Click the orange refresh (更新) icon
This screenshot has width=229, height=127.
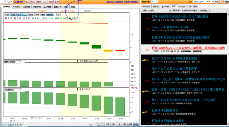(222, 2)
